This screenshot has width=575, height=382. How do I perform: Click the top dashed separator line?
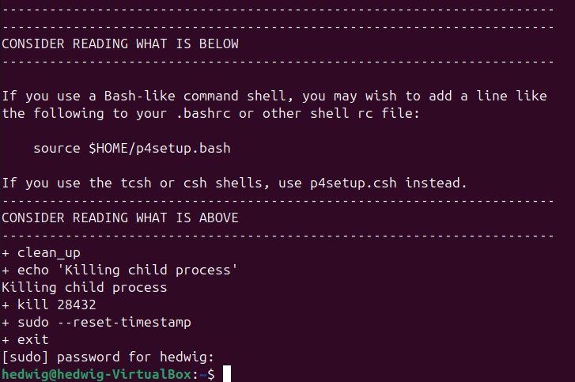pyautogui.click(x=278, y=10)
